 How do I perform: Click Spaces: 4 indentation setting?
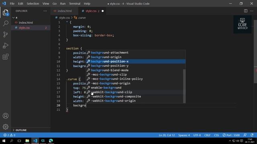[184, 135]
